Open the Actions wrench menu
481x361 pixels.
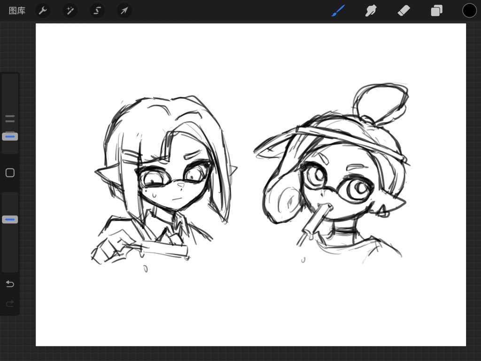pos(43,11)
